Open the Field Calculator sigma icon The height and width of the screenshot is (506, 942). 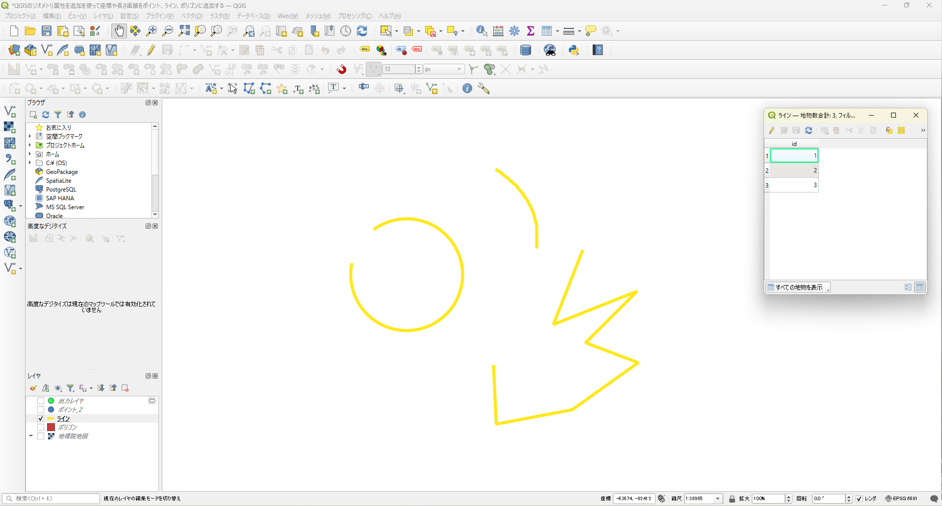click(531, 31)
